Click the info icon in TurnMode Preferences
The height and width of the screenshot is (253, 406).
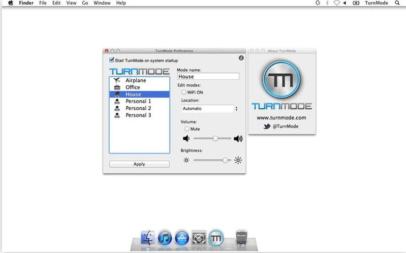point(241,58)
